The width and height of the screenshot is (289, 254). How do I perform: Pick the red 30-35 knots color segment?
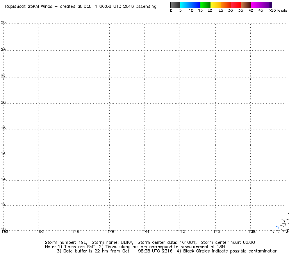[236, 5]
